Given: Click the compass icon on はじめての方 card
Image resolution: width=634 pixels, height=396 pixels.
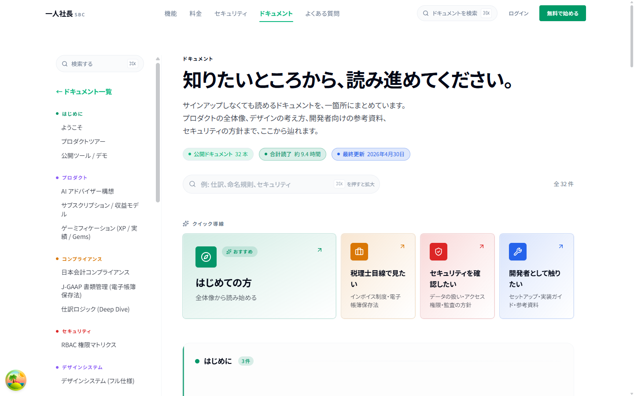Looking at the screenshot, I should point(206,257).
